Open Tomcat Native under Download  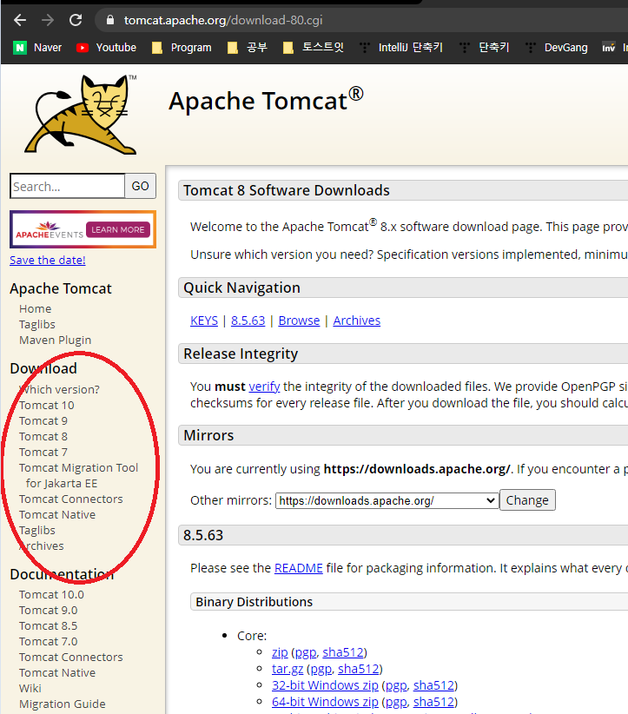(x=57, y=514)
